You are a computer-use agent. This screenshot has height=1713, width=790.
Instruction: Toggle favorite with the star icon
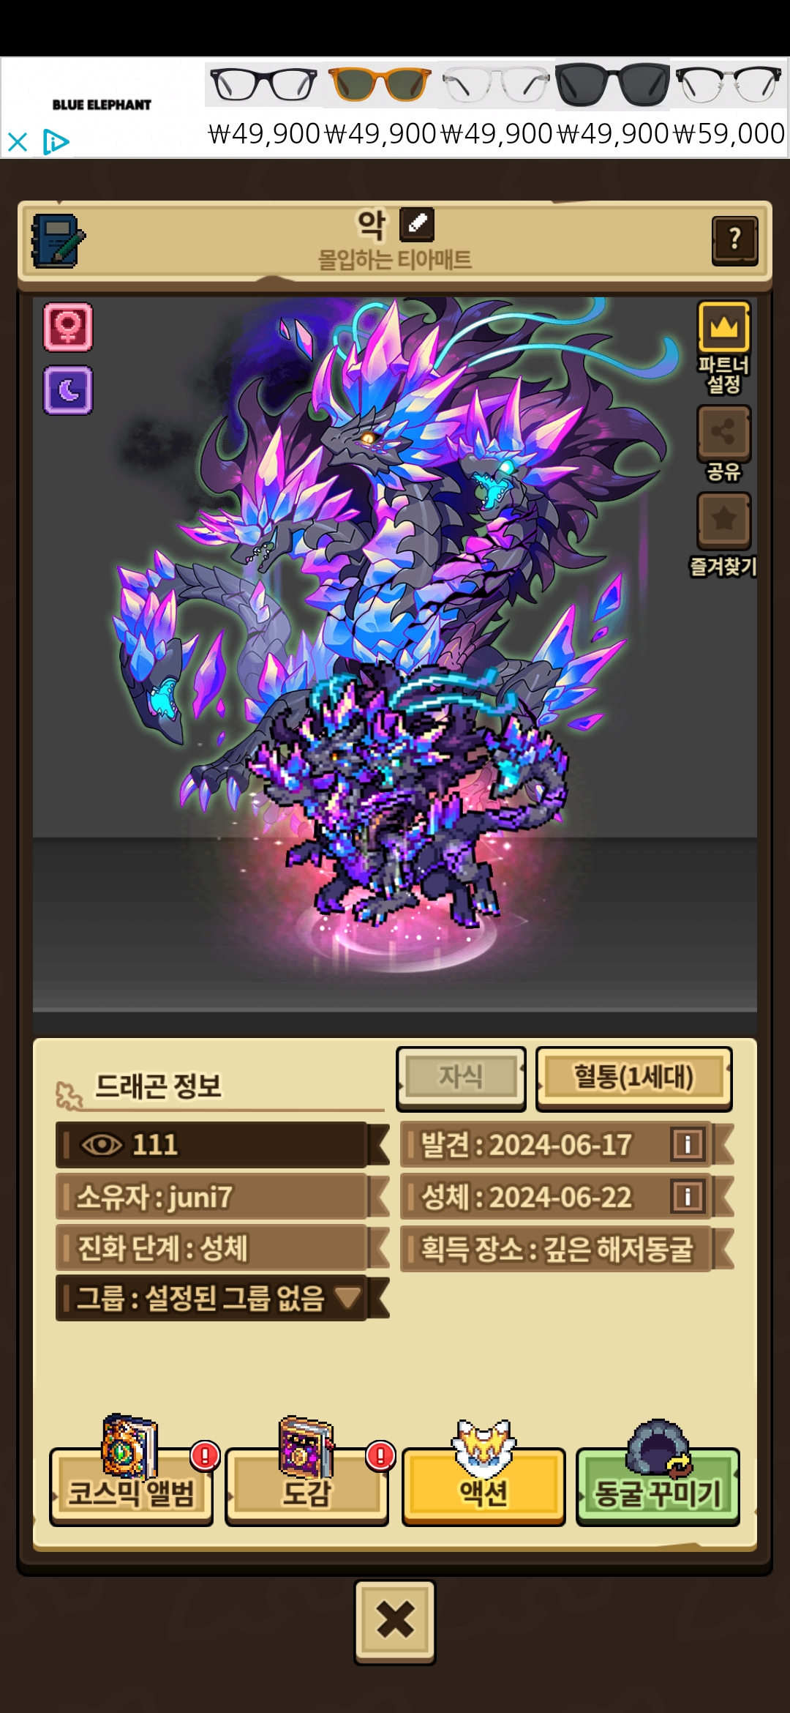click(723, 519)
